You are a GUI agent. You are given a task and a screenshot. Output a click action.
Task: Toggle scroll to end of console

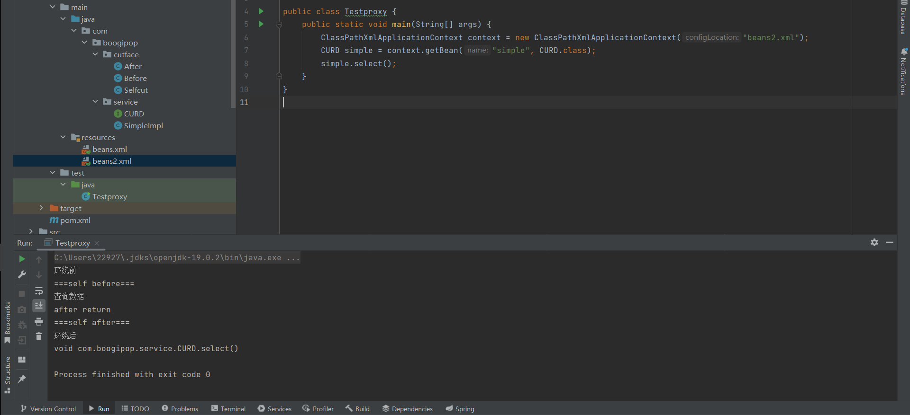39,306
